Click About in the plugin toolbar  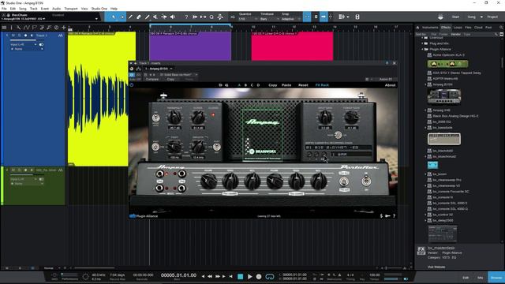click(390, 85)
